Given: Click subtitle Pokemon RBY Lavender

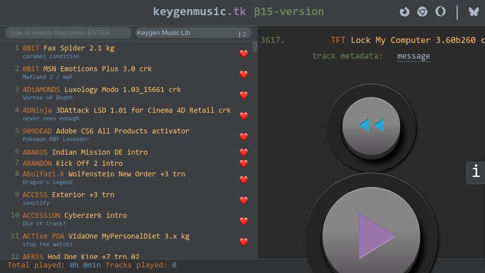Looking at the screenshot, I should point(56,140).
